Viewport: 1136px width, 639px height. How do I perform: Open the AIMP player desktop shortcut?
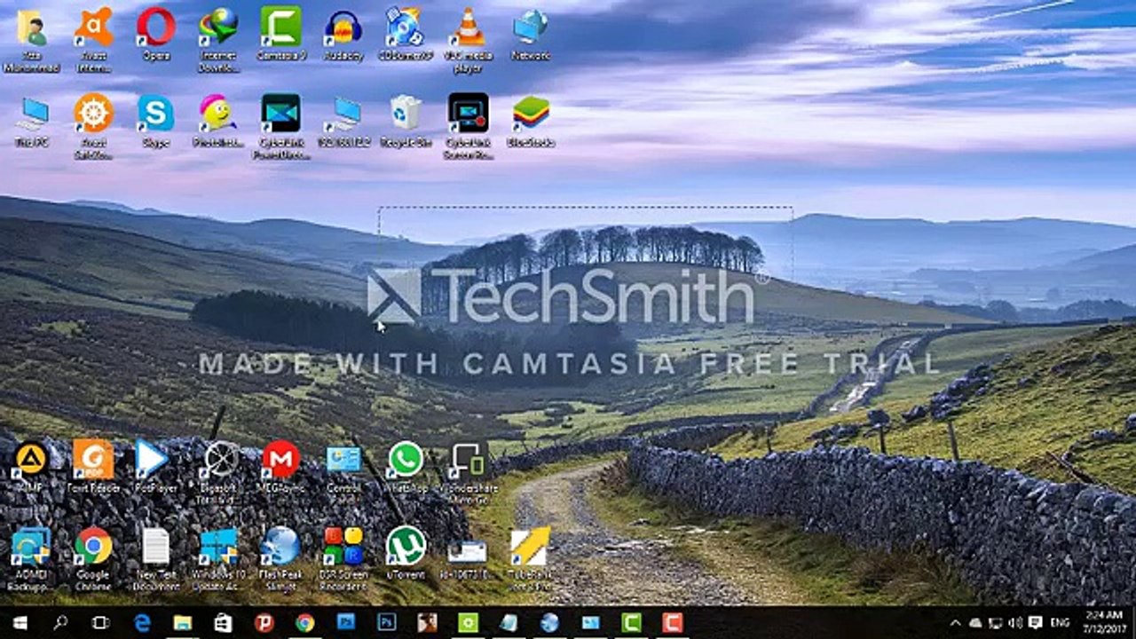pos(31,467)
